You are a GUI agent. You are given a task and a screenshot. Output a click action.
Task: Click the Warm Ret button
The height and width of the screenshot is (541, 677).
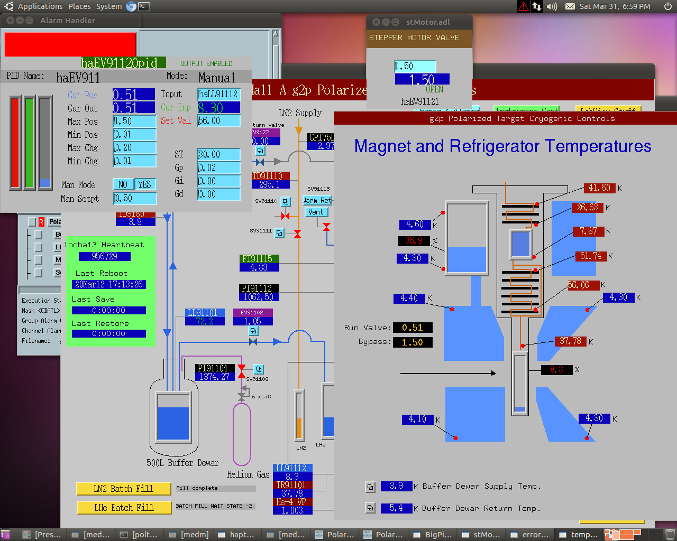click(x=317, y=200)
